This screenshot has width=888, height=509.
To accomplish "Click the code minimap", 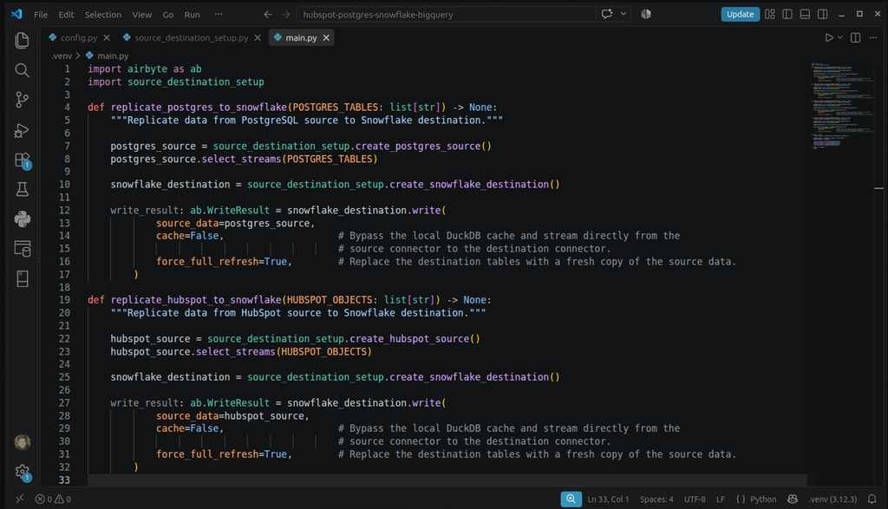I will click(841, 106).
